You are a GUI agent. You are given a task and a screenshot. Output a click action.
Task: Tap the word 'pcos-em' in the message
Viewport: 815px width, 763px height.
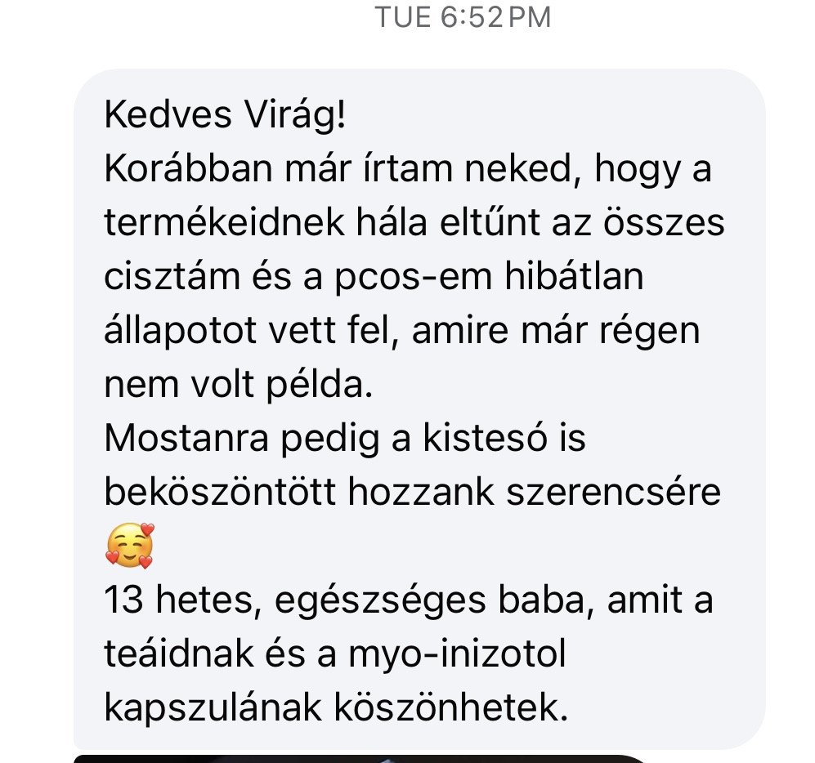413,277
